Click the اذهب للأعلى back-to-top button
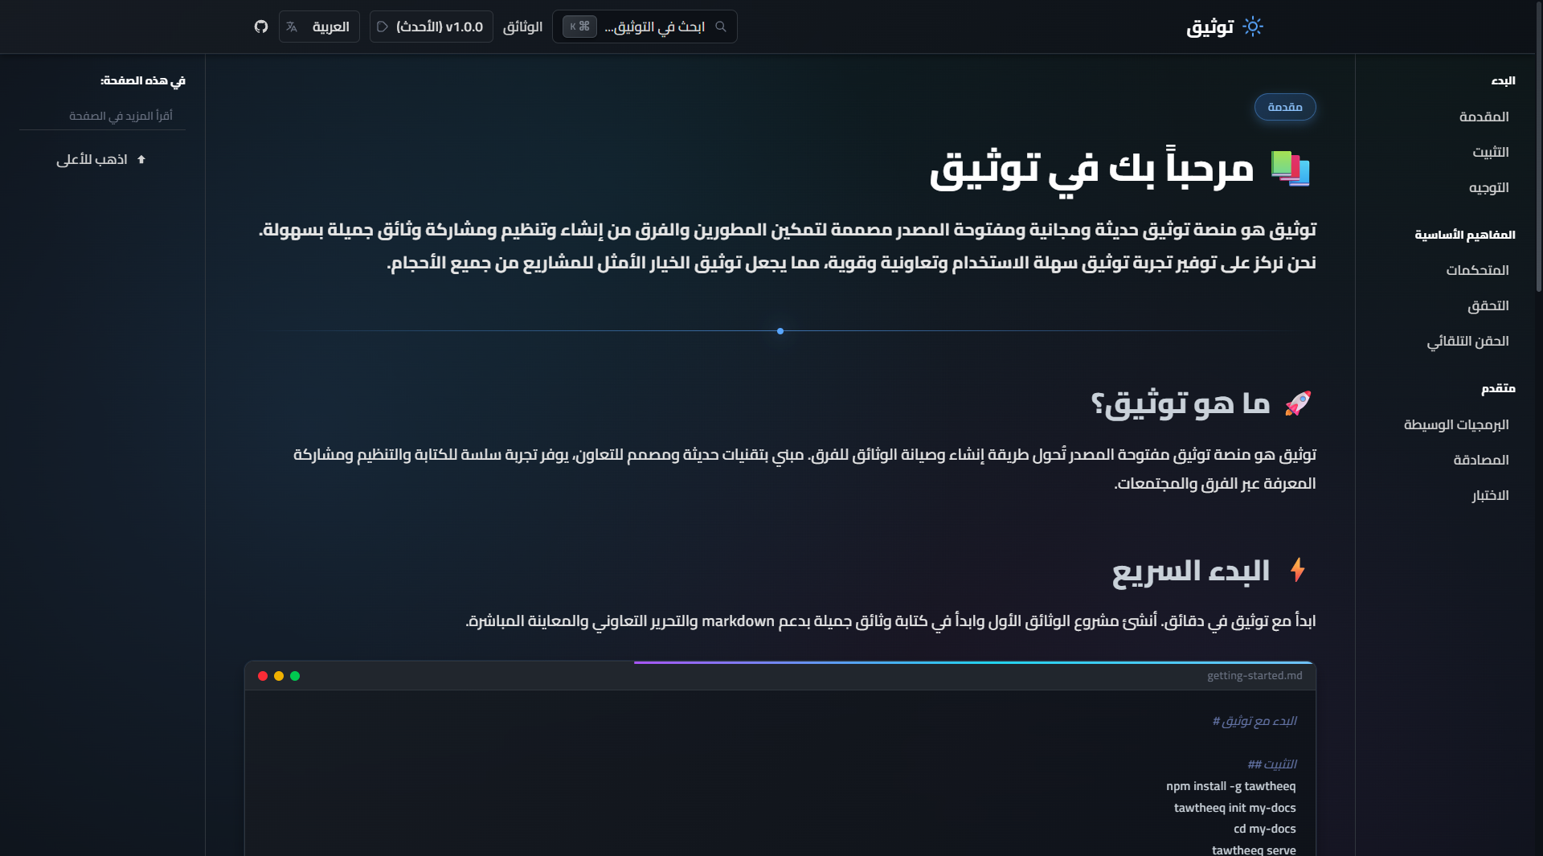The height and width of the screenshot is (856, 1543). pos(102,159)
